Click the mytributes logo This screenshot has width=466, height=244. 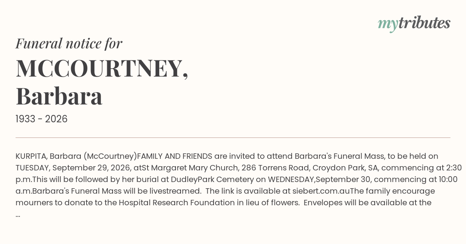(x=414, y=24)
